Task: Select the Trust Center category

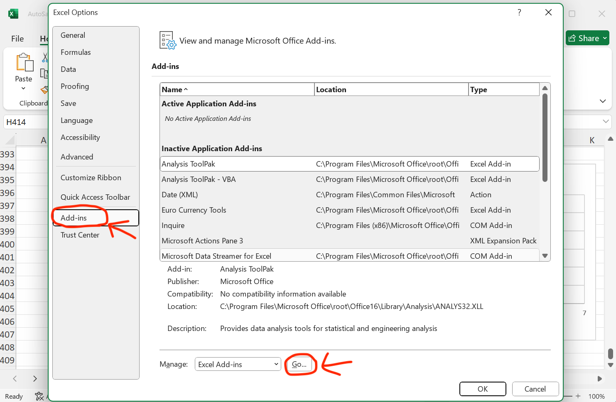Action: click(80, 235)
